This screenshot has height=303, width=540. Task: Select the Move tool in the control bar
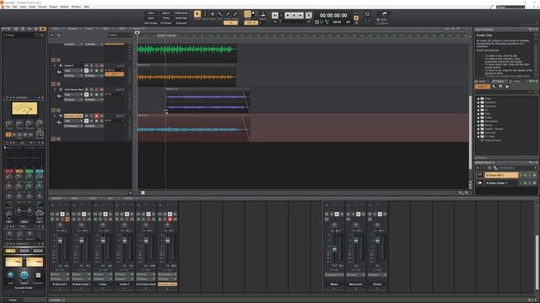(213, 14)
